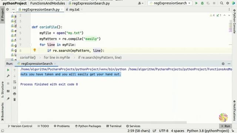The height and width of the screenshot is (133, 237).
Task: Open Python Packages tool window tab
Action: [88, 126]
